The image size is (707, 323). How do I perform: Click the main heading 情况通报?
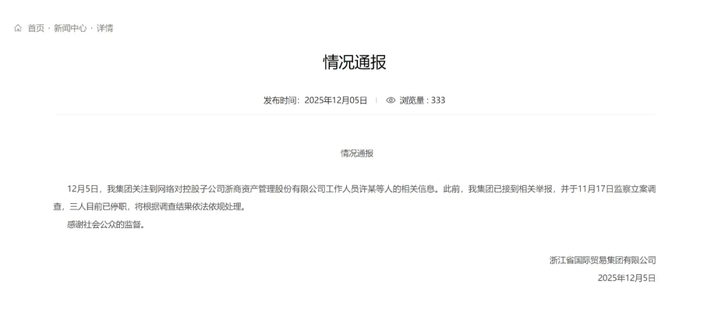pyautogui.click(x=354, y=62)
